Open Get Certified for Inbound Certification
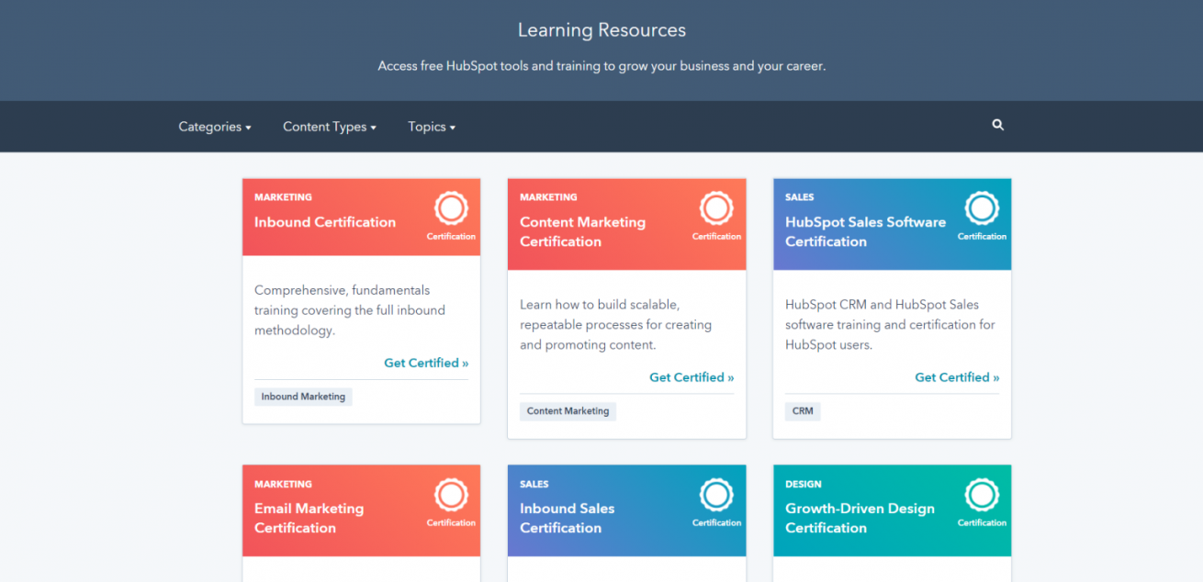 tap(426, 363)
